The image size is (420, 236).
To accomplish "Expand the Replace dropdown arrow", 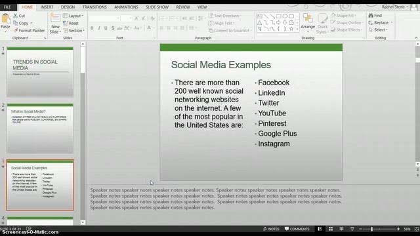I will click(x=392, y=23).
